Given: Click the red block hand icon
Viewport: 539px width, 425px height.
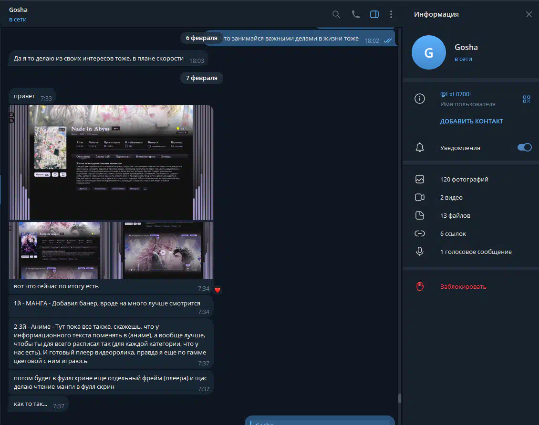Looking at the screenshot, I should (x=420, y=286).
